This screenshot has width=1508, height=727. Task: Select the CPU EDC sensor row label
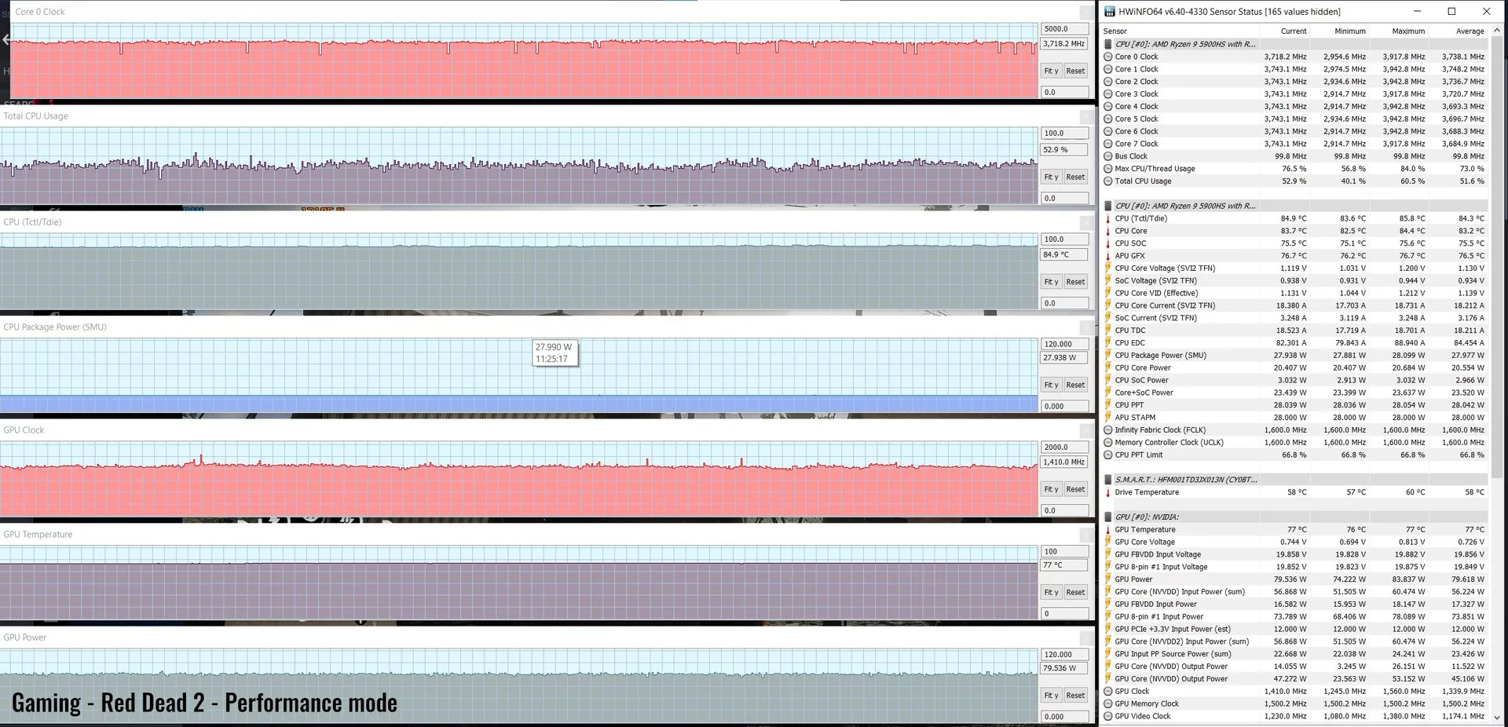(x=1130, y=343)
